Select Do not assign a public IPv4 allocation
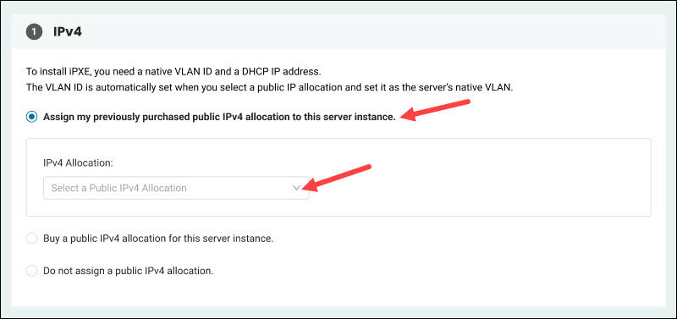This screenshot has height=319, width=677. click(32, 271)
